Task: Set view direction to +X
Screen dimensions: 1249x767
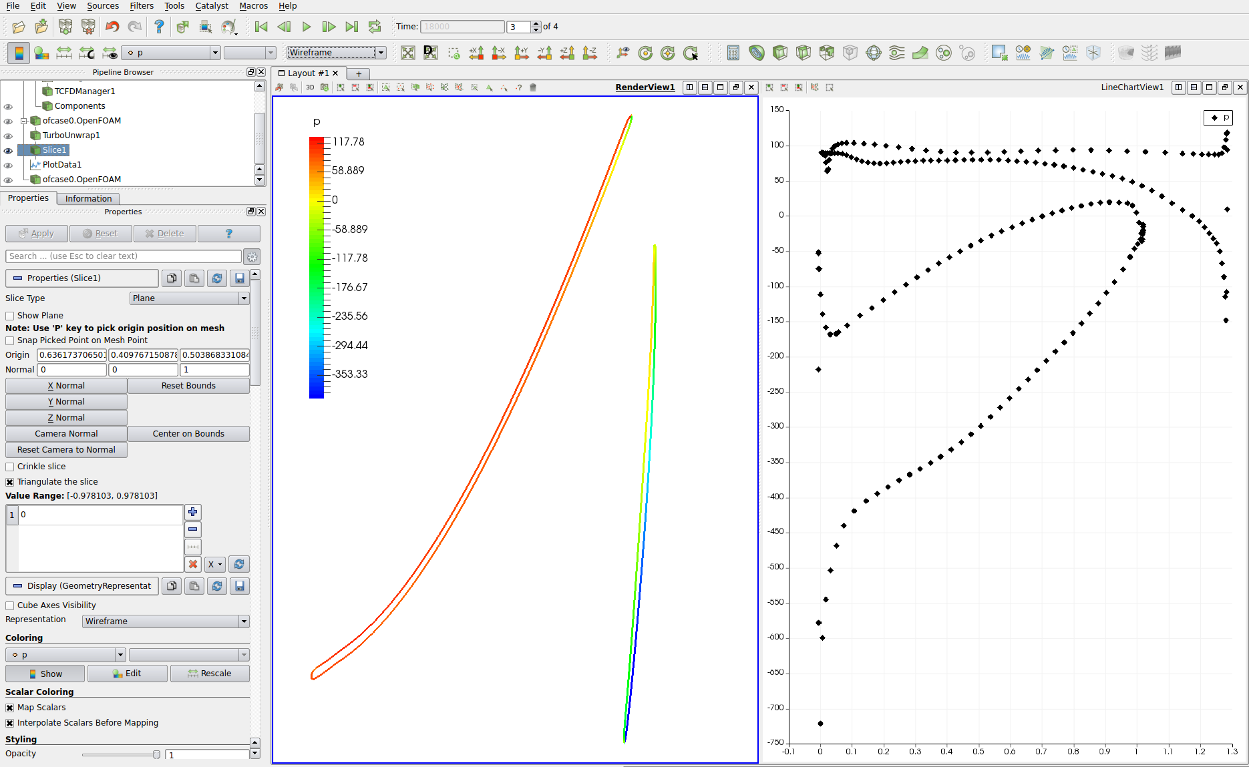Action: [476, 53]
